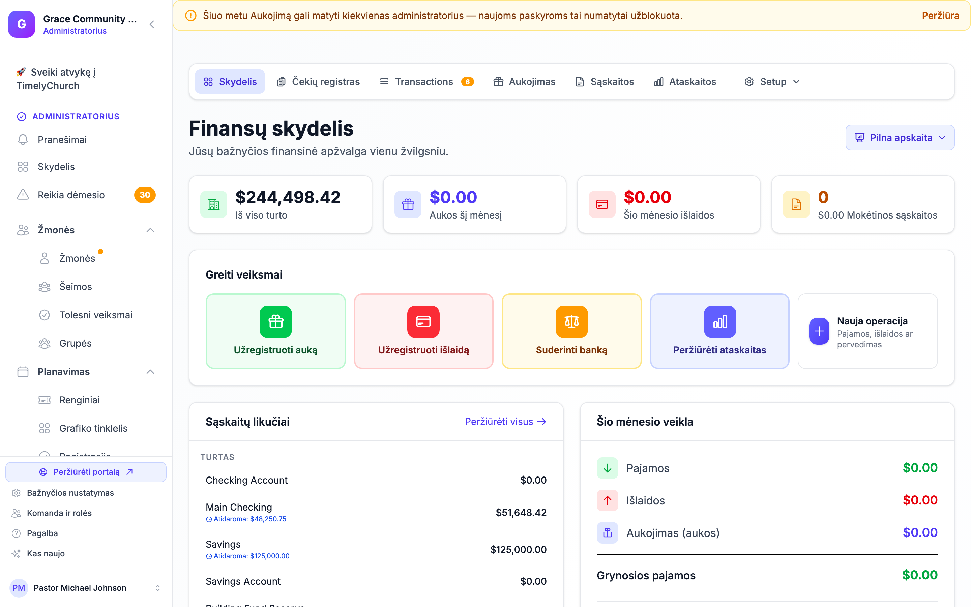Viewport: 971px width, 607px height.
Task: Collapse the Planavimas section chevron
Action: [x=150, y=372]
